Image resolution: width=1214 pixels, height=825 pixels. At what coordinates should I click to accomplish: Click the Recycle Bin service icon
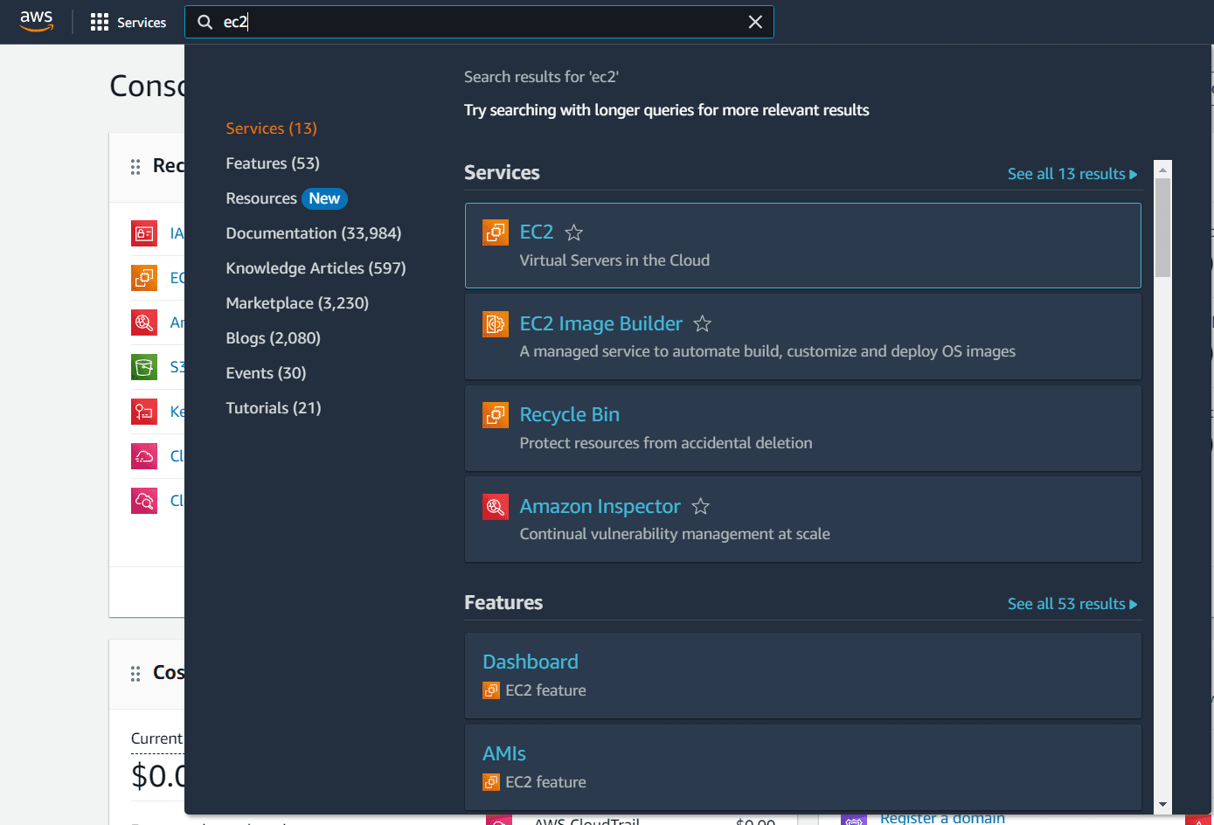(x=495, y=415)
